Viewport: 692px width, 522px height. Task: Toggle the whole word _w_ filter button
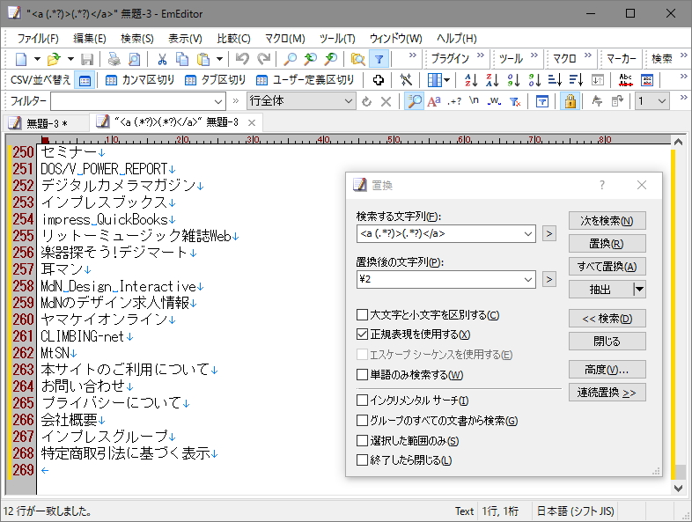[x=494, y=101]
